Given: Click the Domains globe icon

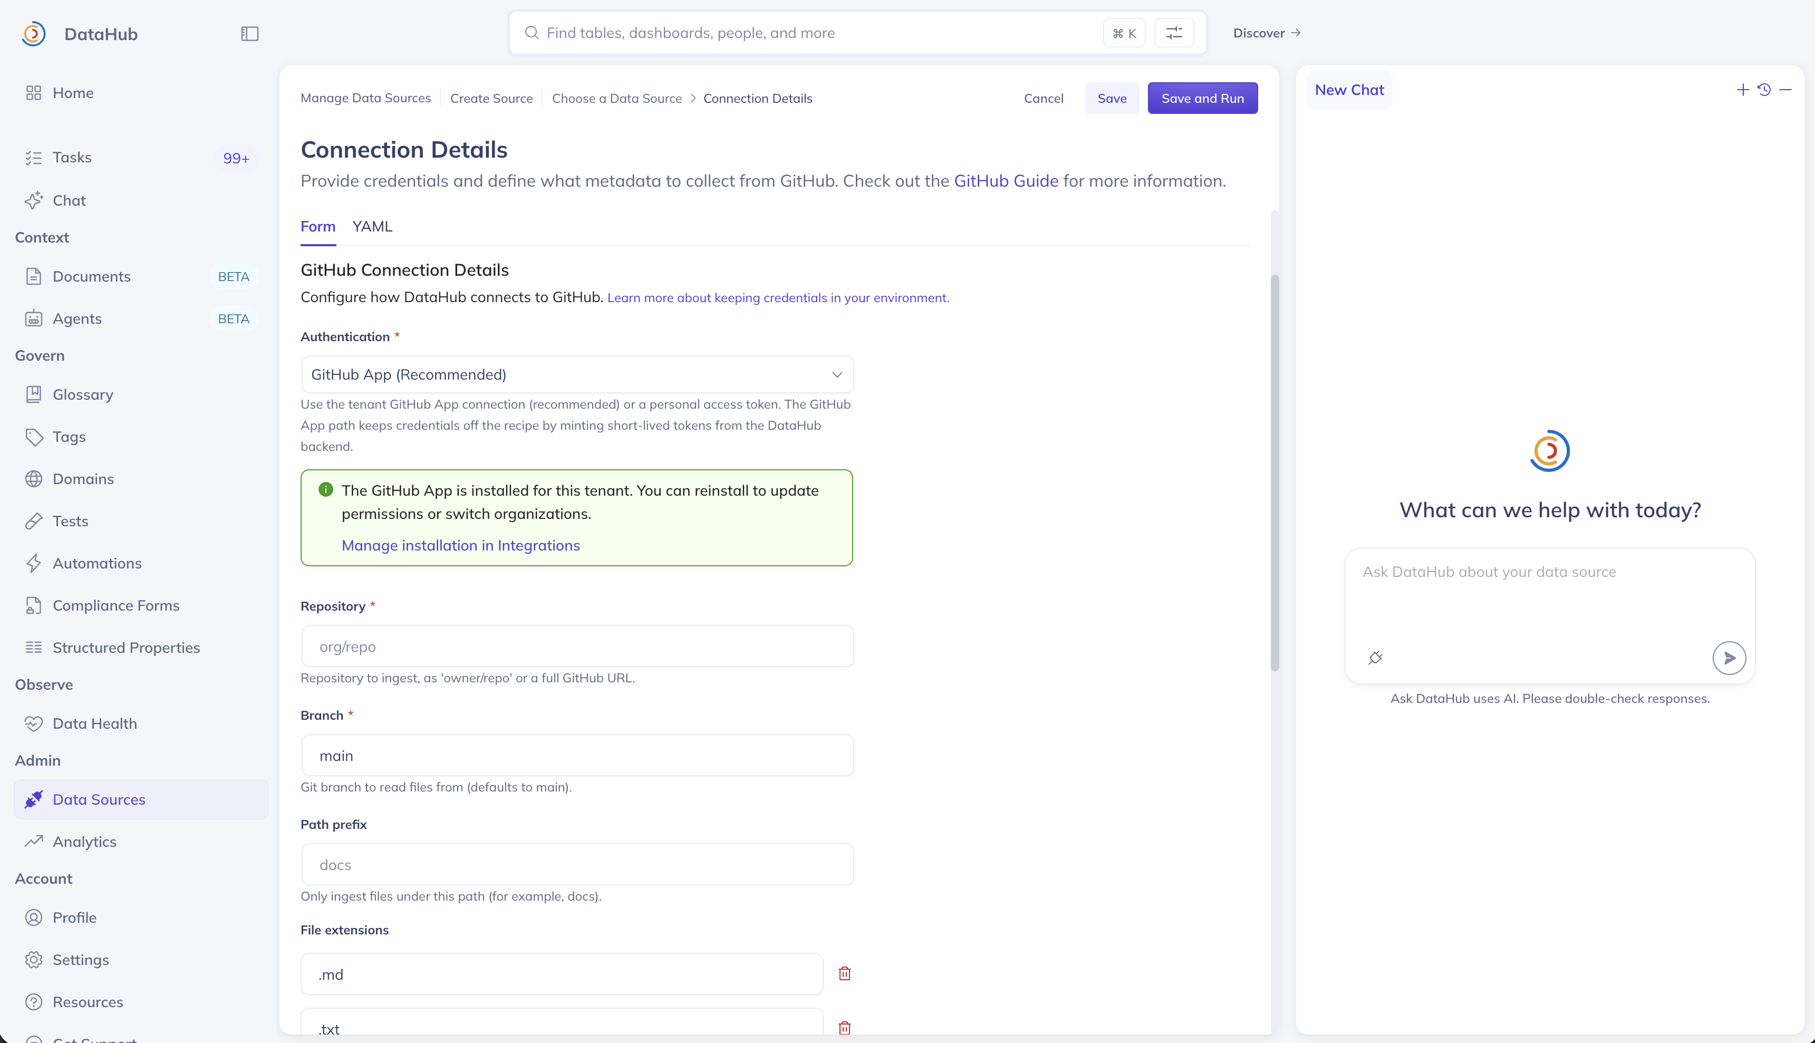Looking at the screenshot, I should [x=34, y=479].
